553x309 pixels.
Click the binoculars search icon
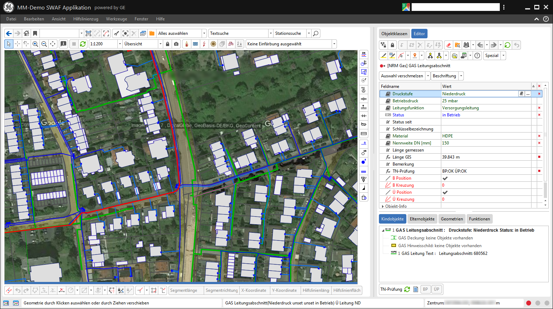(x=466, y=45)
